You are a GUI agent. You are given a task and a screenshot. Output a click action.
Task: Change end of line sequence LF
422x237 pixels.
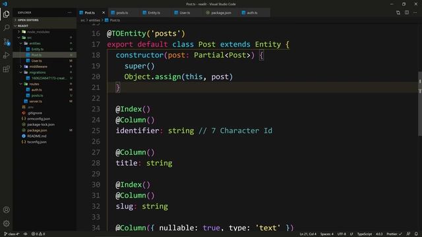351,234
